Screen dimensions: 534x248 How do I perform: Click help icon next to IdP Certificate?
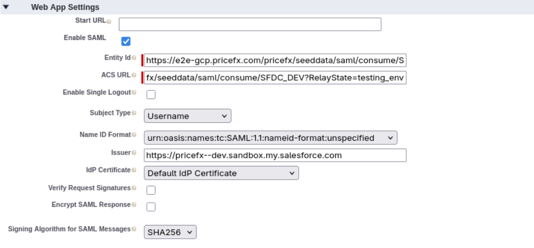point(134,170)
